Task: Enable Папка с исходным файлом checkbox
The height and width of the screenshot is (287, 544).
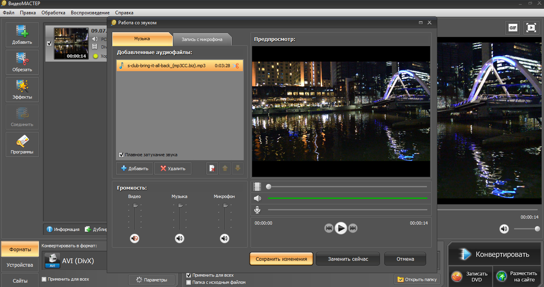Action: [x=189, y=282]
